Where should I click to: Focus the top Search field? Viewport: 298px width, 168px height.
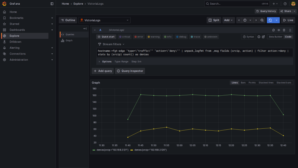[x=237, y=3]
